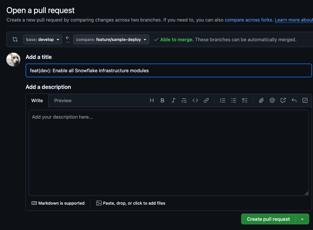Insert code formatting
The height and width of the screenshot is (230, 313).
195,100
